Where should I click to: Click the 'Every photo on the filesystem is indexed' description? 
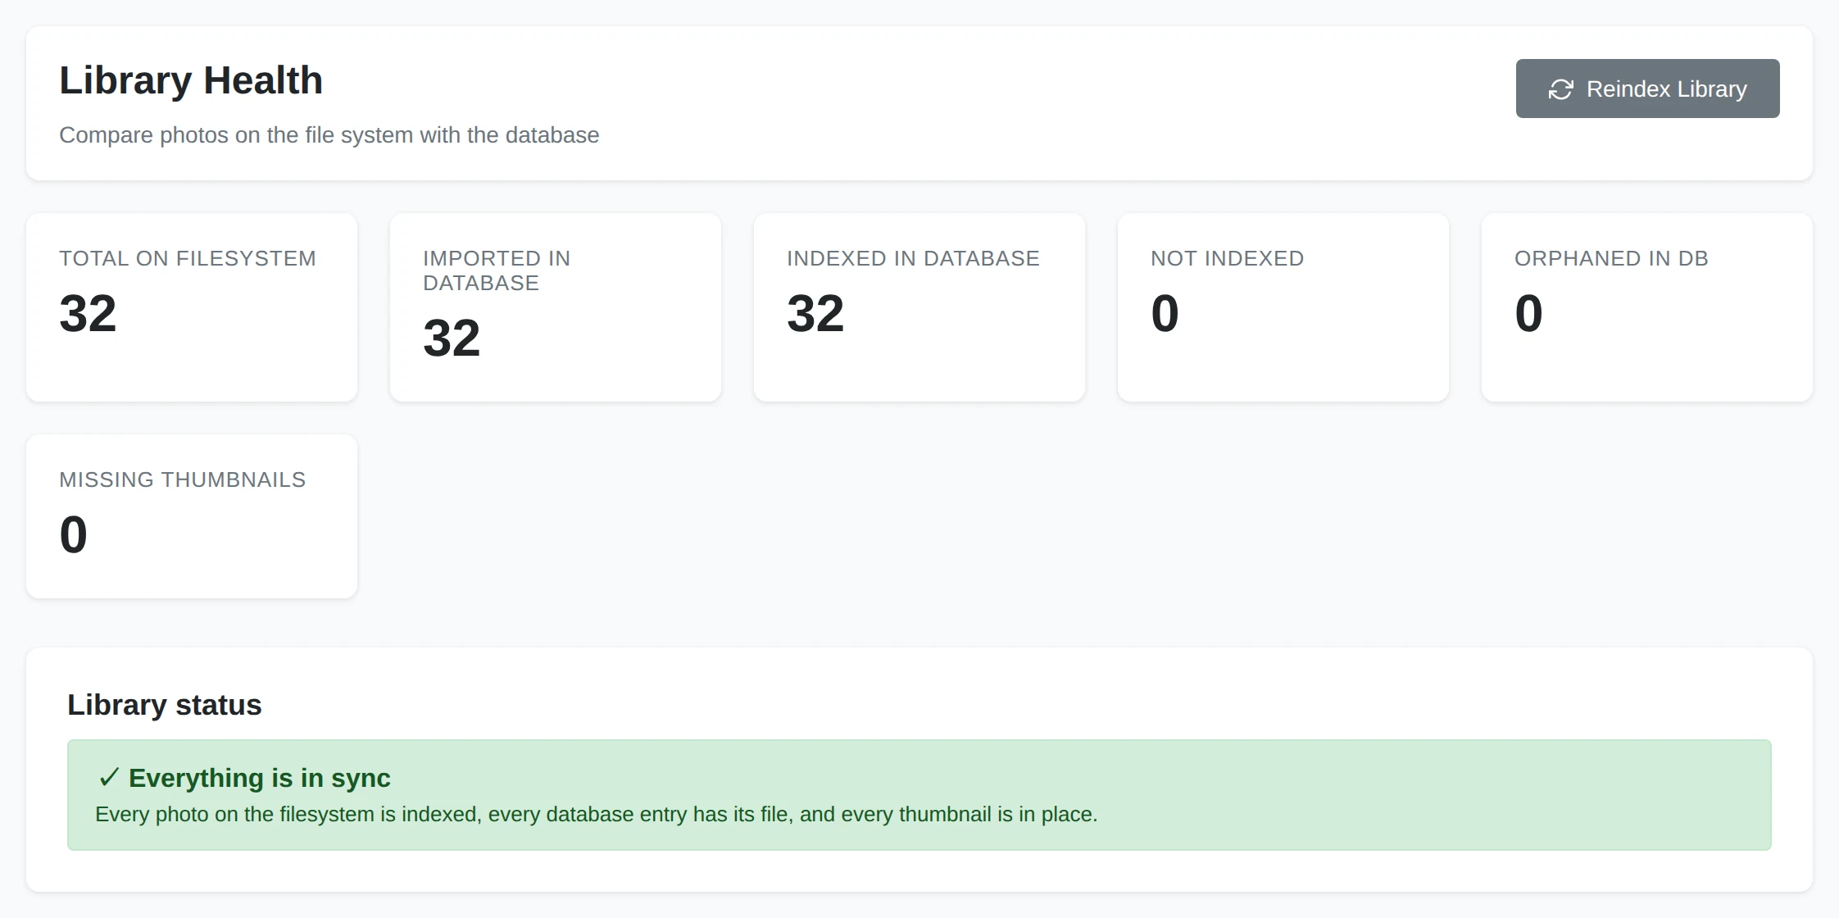(x=596, y=815)
